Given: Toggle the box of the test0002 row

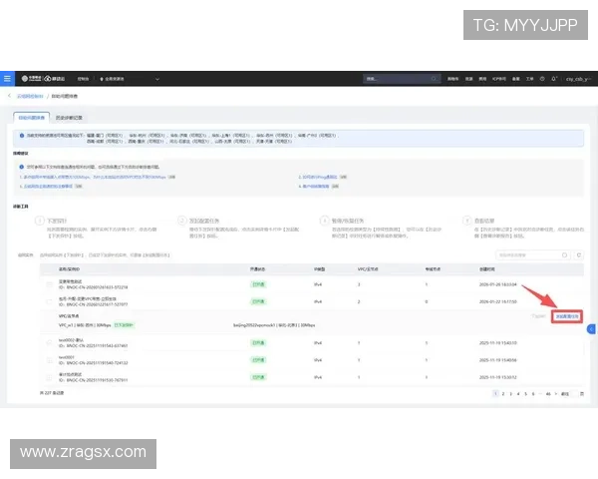Looking at the screenshot, I should [49, 343].
